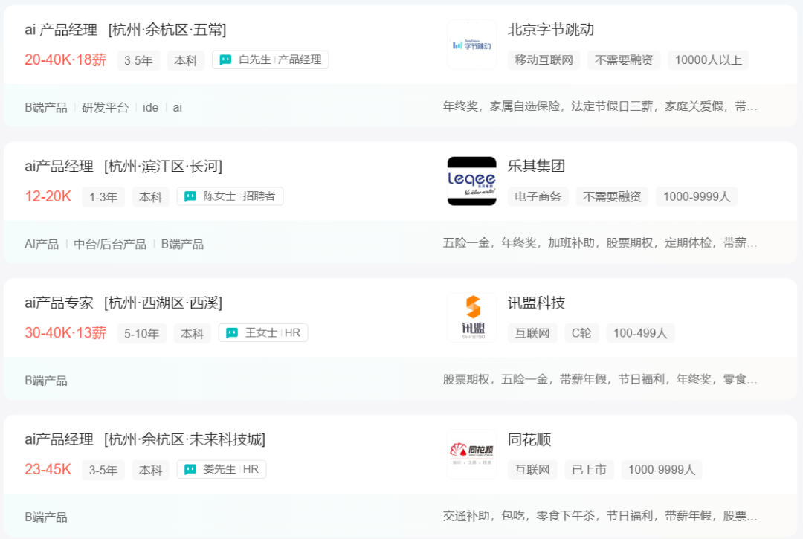Viewport: 803px width, 539px height.
Task: Contact recruiter 陈女士 招聘者
Action: (x=230, y=196)
